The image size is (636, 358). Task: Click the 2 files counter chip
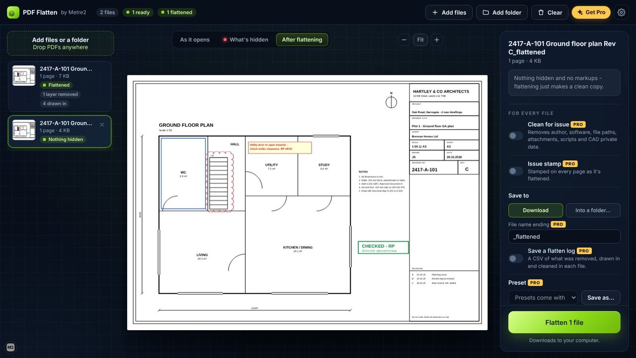click(x=107, y=12)
